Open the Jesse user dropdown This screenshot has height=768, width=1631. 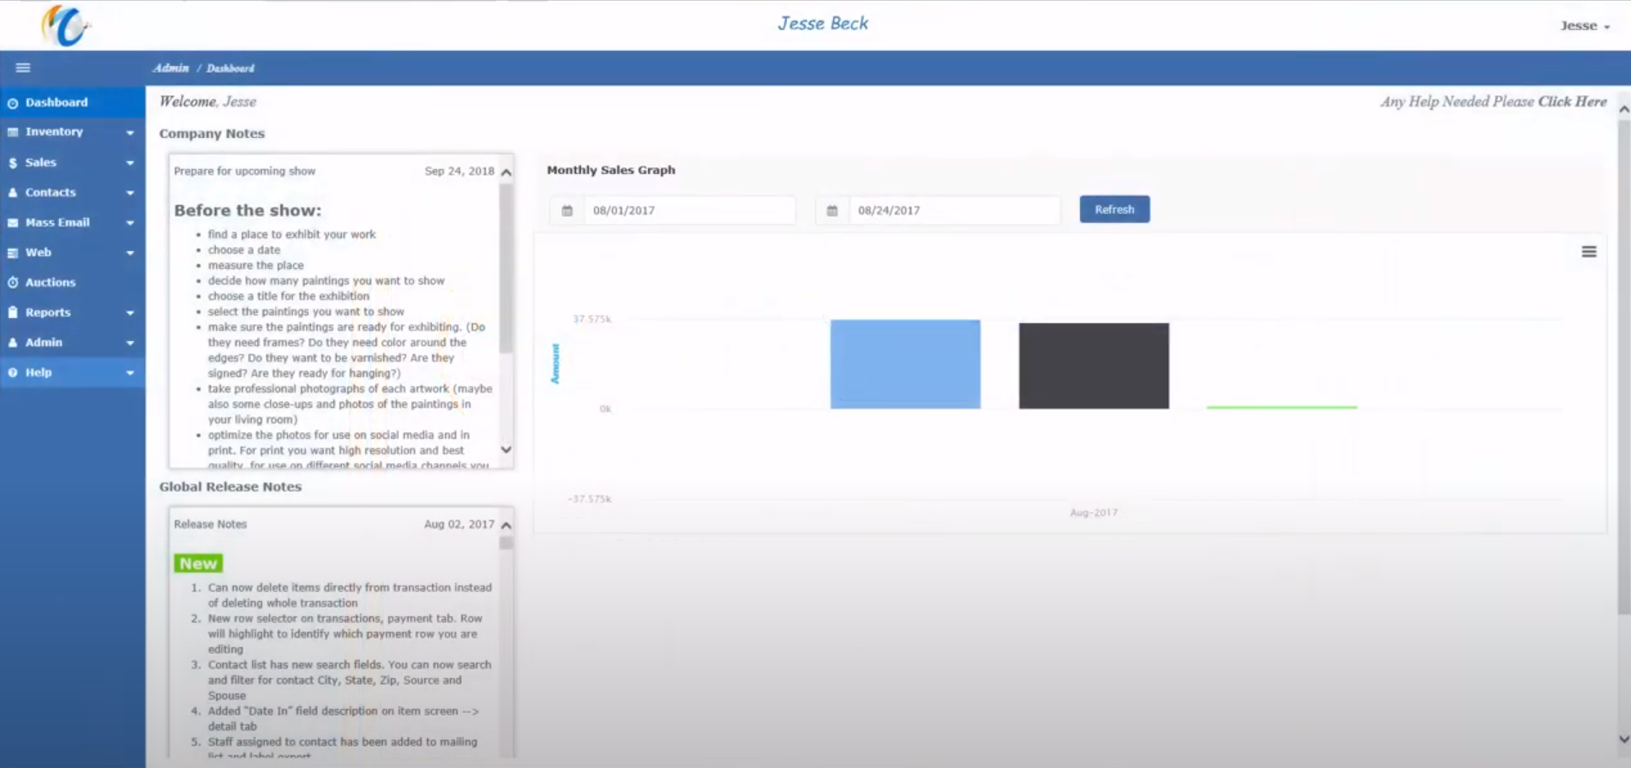coord(1585,26)
